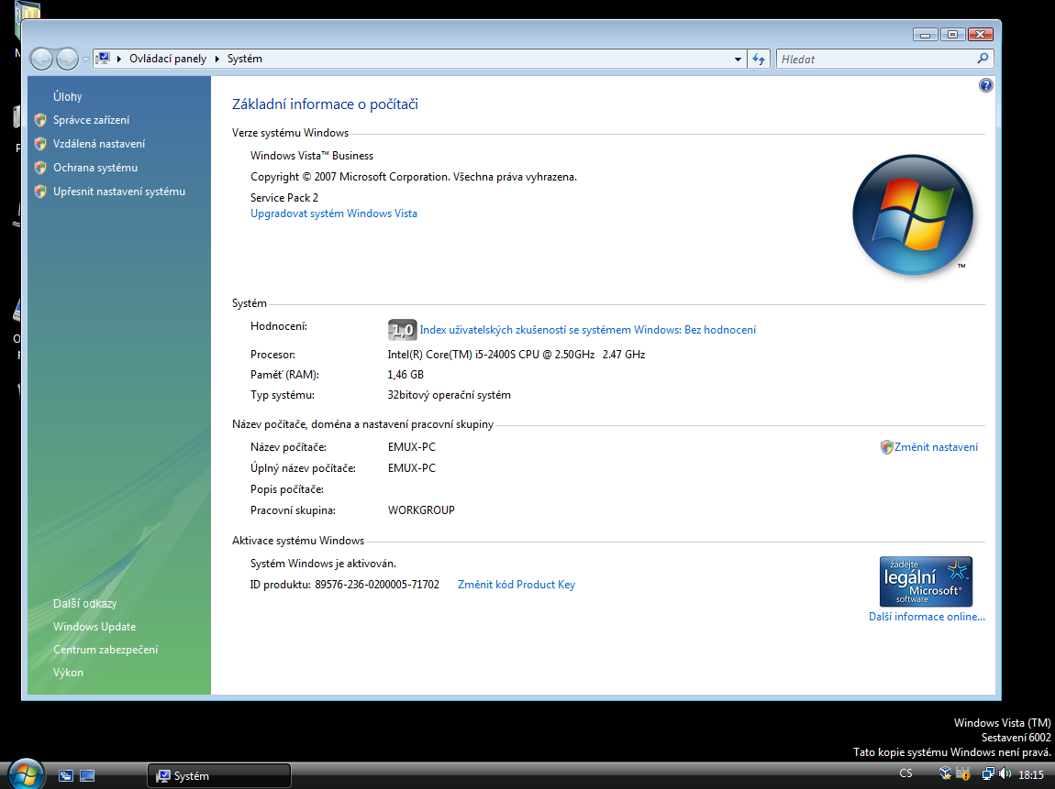This screenshot has width=1055, height=789.
Task: Click the heading Základní informace o počítači
Action: click(x=325, y=104)
